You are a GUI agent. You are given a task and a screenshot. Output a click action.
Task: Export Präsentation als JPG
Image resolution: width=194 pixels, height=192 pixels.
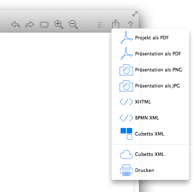click(150, 86)
